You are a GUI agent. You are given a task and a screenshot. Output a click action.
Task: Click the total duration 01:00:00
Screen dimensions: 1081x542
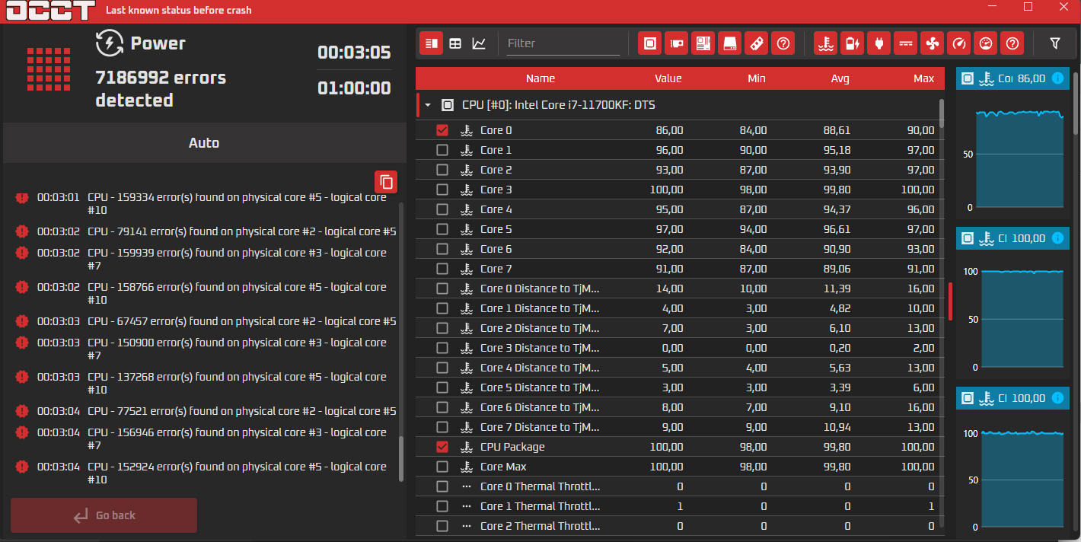(x=354, y=88)
